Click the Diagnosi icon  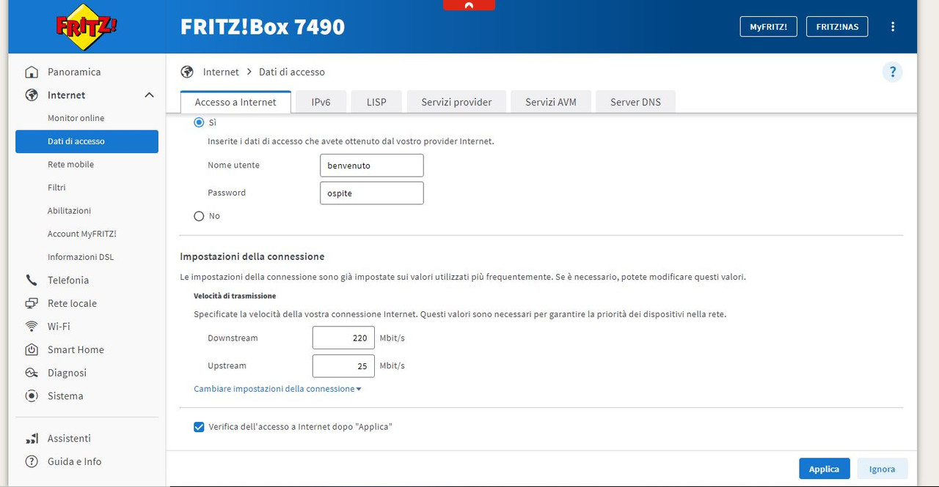point(32,373)
